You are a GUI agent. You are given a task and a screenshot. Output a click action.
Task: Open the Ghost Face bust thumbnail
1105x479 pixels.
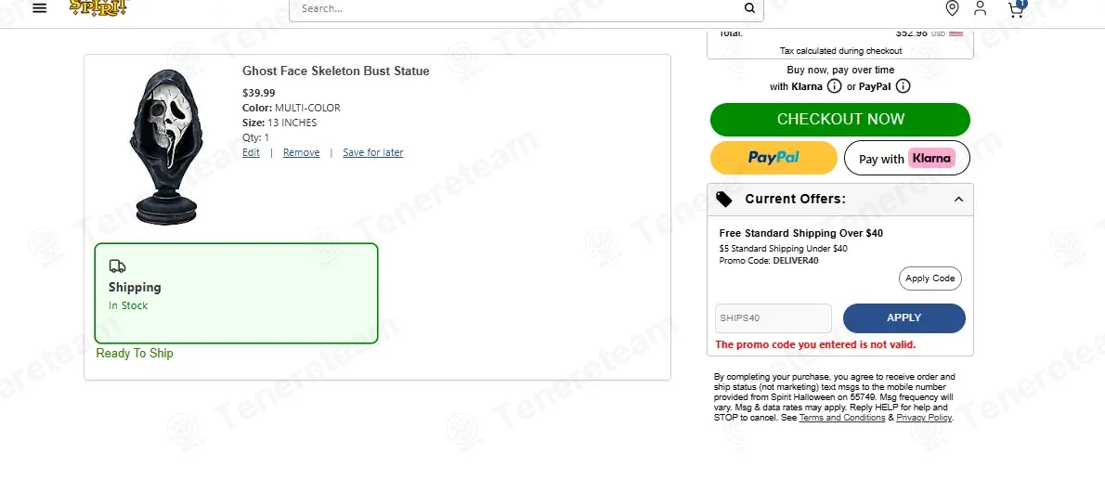coord(165,147)
